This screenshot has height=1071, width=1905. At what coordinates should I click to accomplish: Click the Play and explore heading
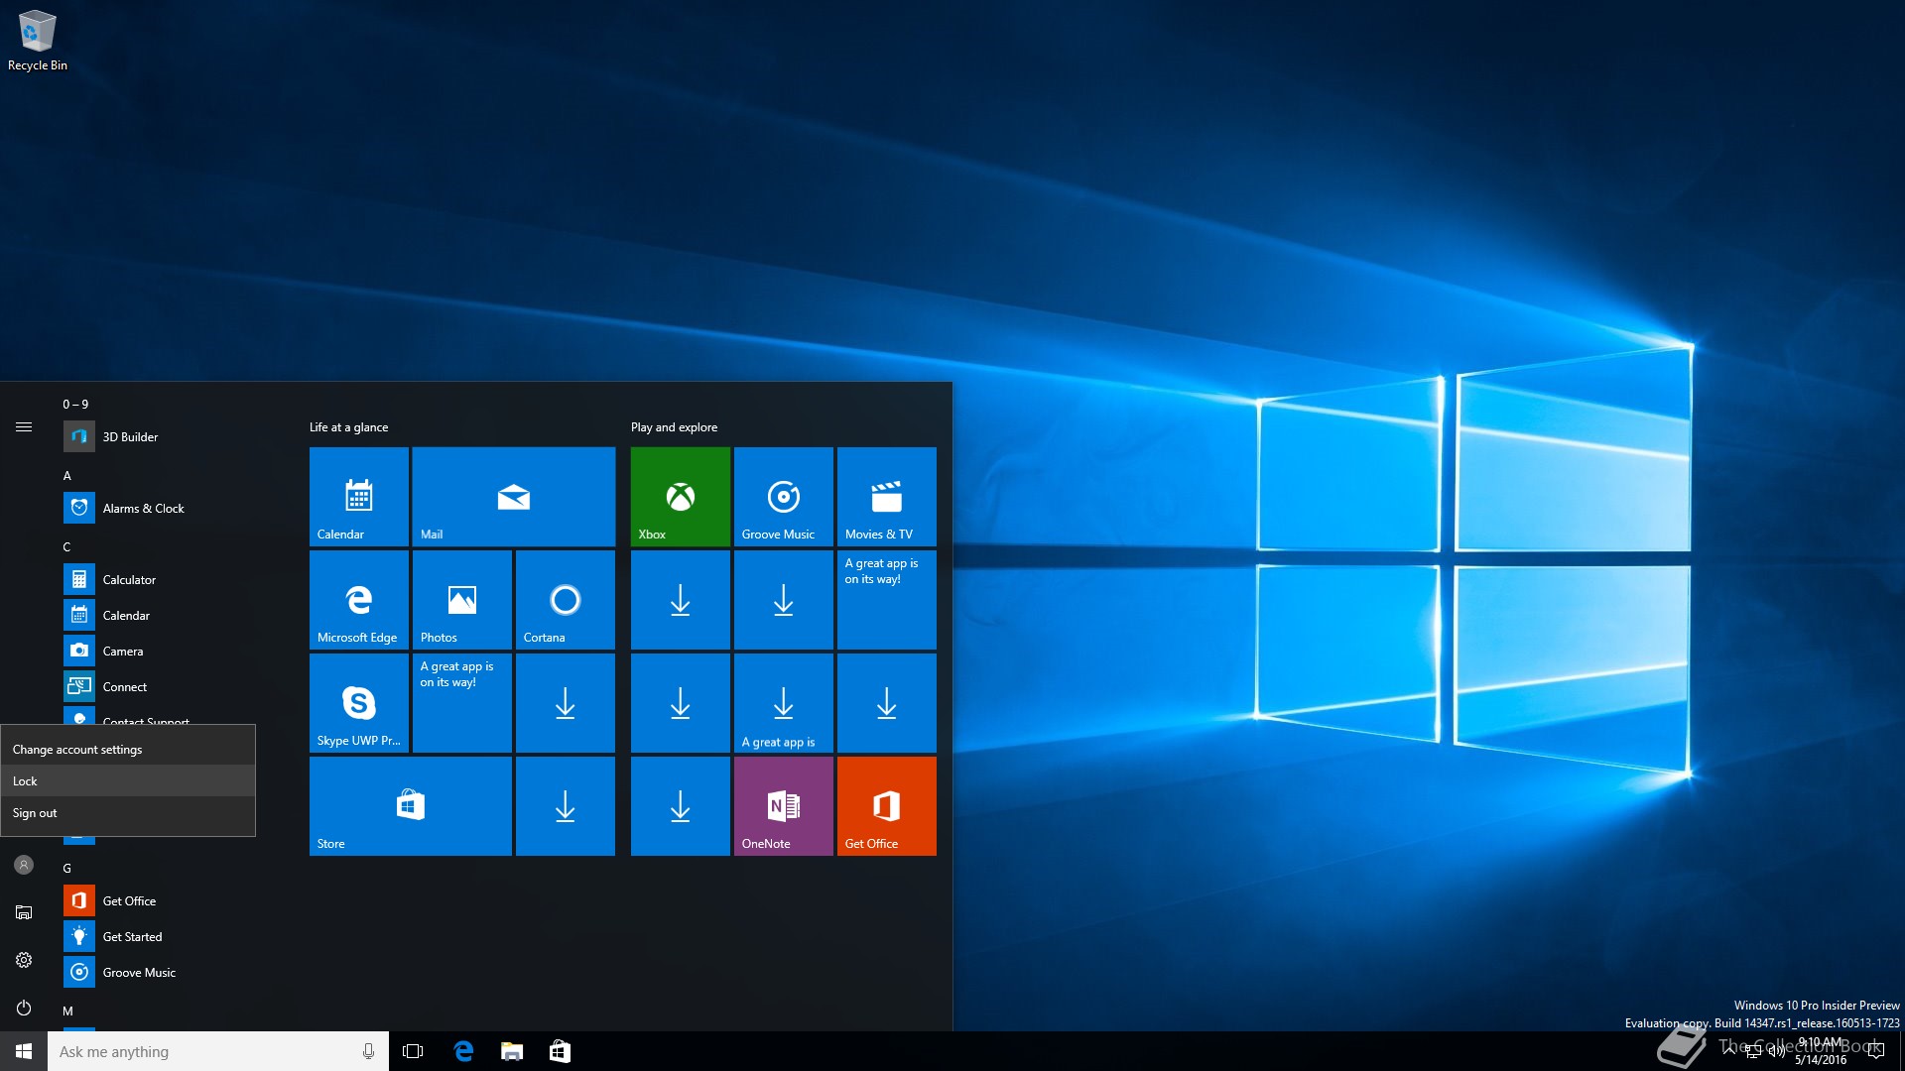point(674,427)
